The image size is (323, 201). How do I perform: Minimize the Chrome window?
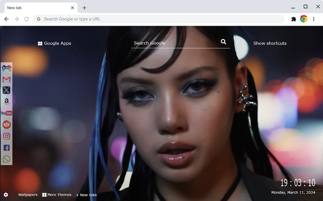[293, 8]
